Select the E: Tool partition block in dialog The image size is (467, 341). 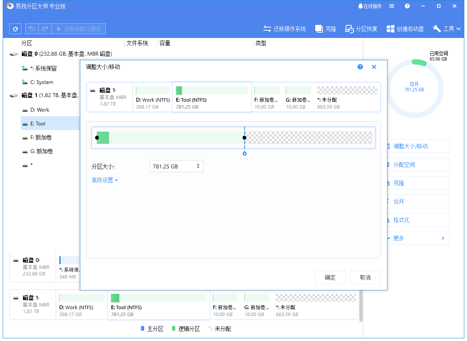212,97
